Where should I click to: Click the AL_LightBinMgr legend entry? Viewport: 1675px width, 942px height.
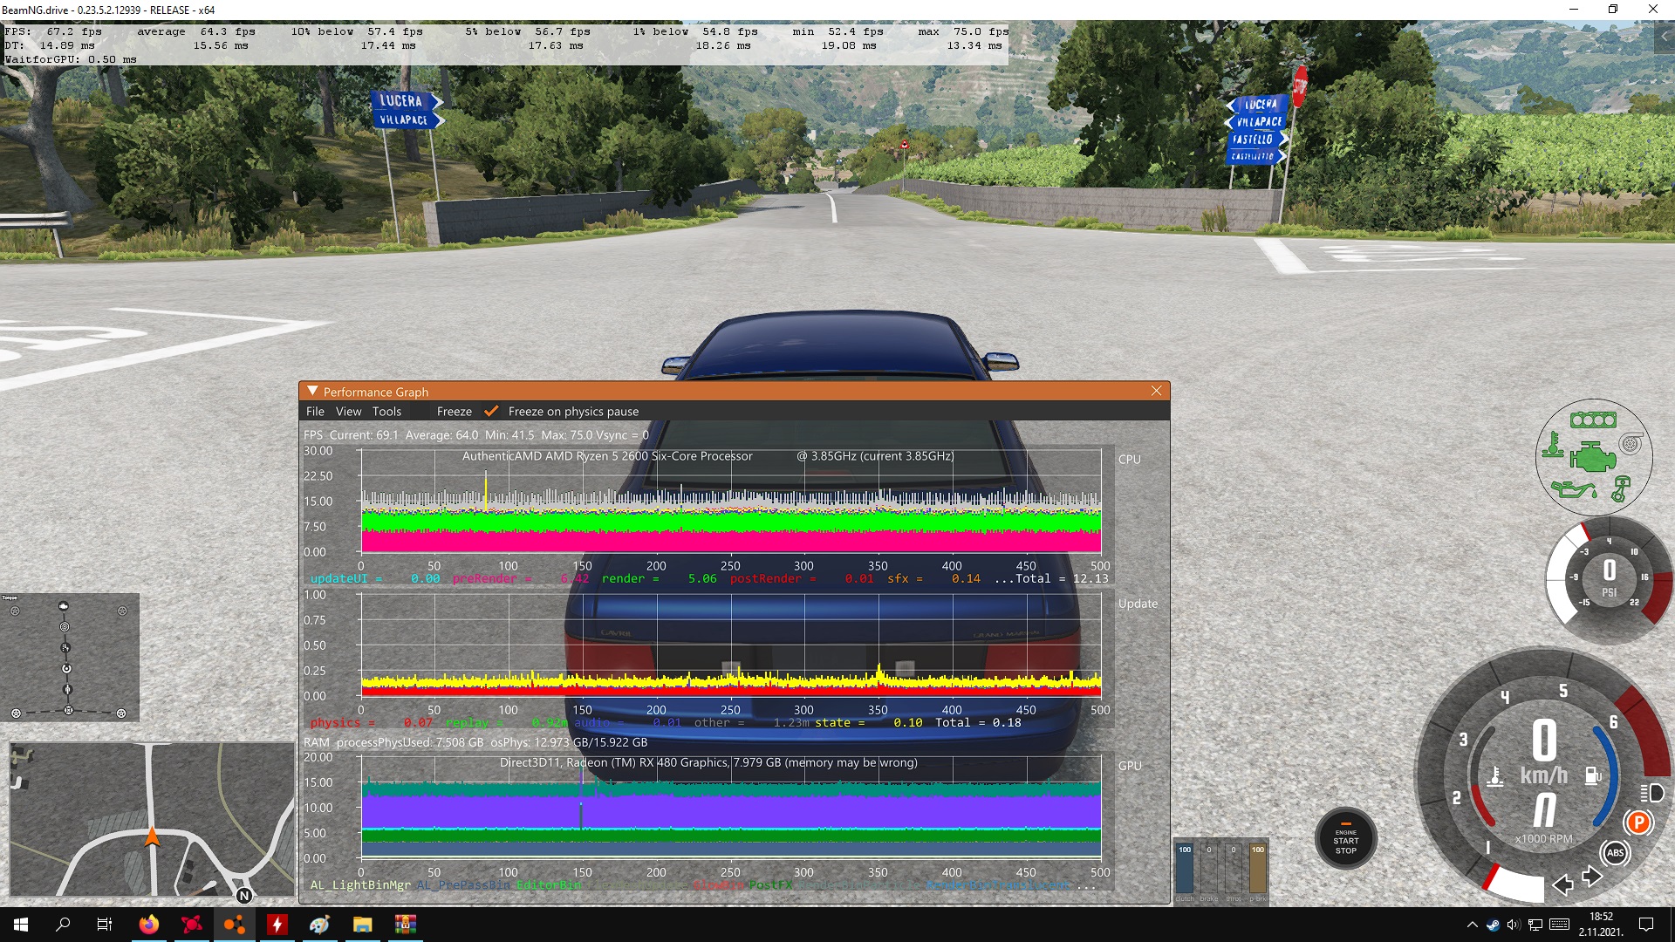360,885
